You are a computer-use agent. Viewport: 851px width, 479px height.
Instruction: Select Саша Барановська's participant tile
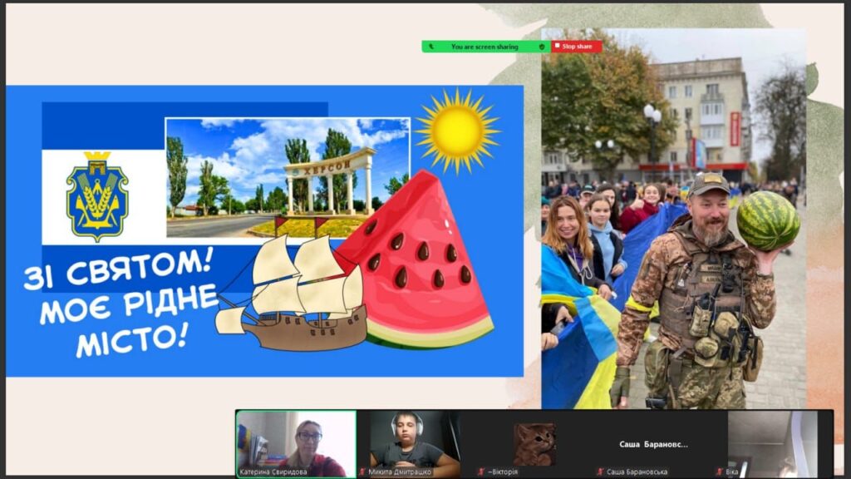click(653, 444)
